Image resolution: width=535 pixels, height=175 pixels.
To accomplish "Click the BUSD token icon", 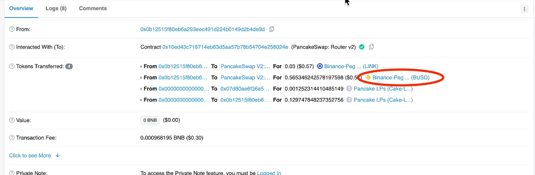I will tap(368, 78).
